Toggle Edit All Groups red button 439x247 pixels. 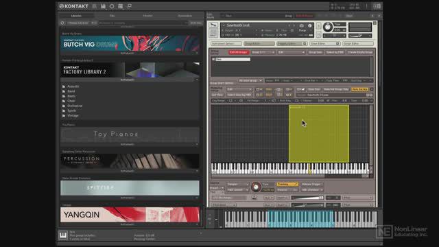[239, 52]
